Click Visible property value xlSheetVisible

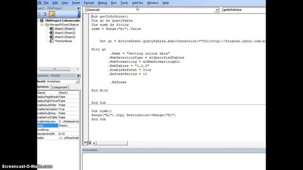coord(69,138)
